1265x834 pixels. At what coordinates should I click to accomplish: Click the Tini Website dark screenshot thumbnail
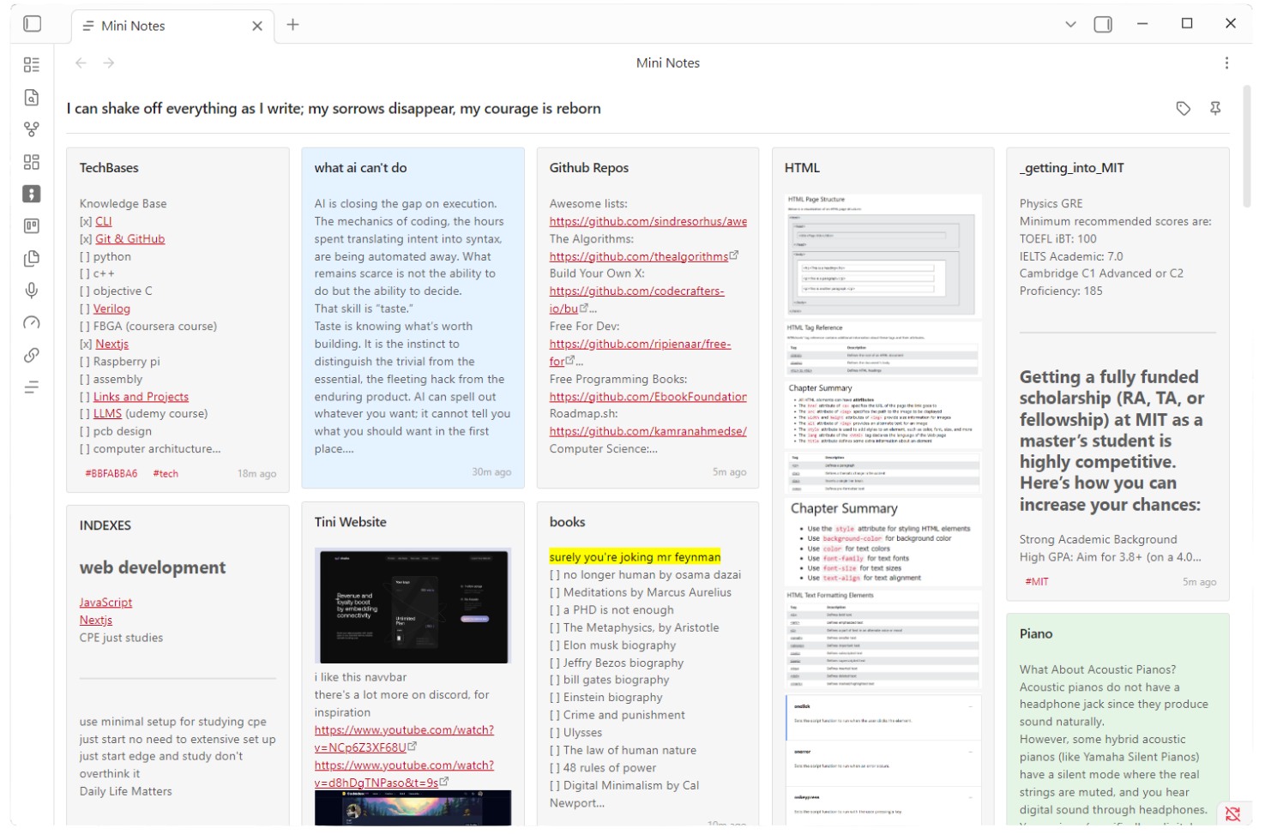click(x=413, y=606)
